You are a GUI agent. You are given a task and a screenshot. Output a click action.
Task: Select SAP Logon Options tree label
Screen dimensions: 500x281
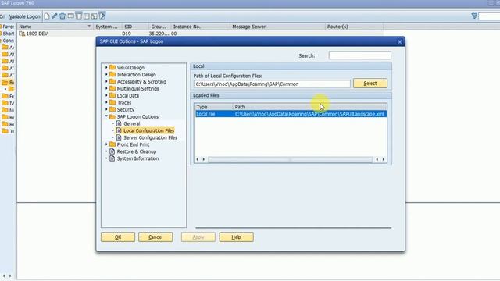coord(137,116)
